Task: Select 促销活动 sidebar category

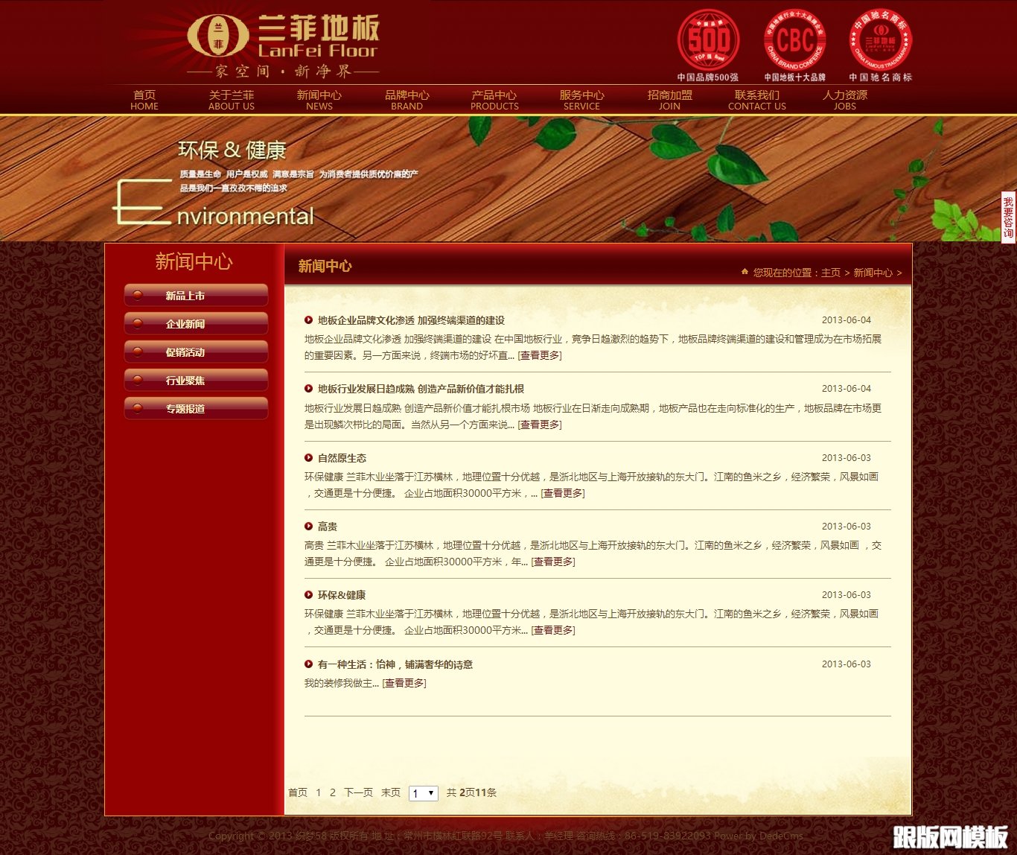Action: (x=196, y=352)
